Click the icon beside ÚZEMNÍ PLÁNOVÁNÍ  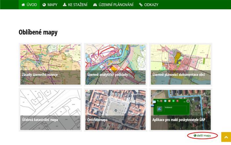[x=95, y=5]
